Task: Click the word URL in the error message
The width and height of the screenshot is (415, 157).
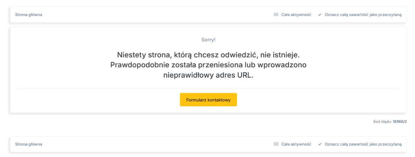Action: [245, 75]
